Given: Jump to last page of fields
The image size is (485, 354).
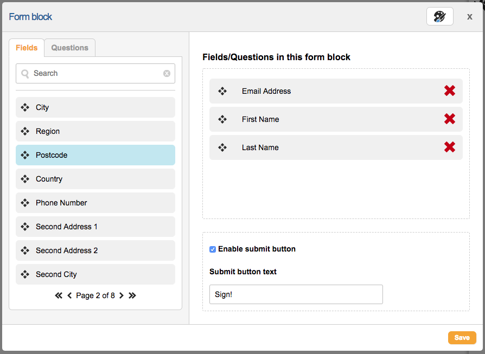Looking at the screenshot, I should (x=132, y=295).
